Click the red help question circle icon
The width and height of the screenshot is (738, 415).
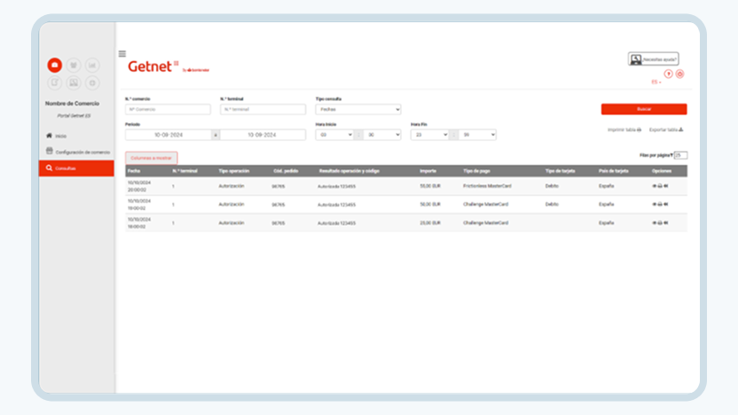pyautogui.click(x=668, y=74)
